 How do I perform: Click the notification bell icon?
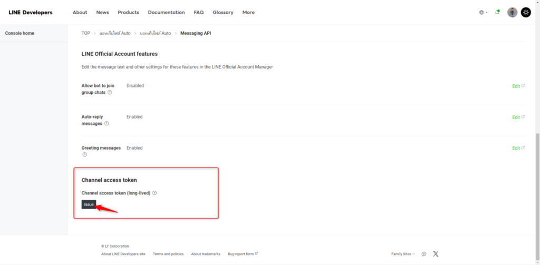pyautogui.click(x=497, y=12)
